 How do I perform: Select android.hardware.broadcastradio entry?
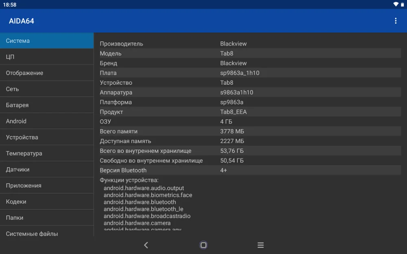(x=147, y=216)
